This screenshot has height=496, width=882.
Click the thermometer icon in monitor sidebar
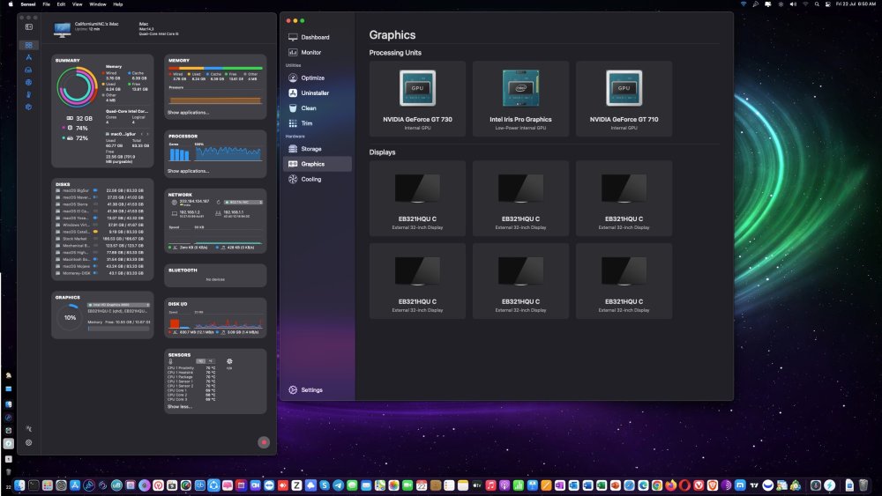(29, 94)
